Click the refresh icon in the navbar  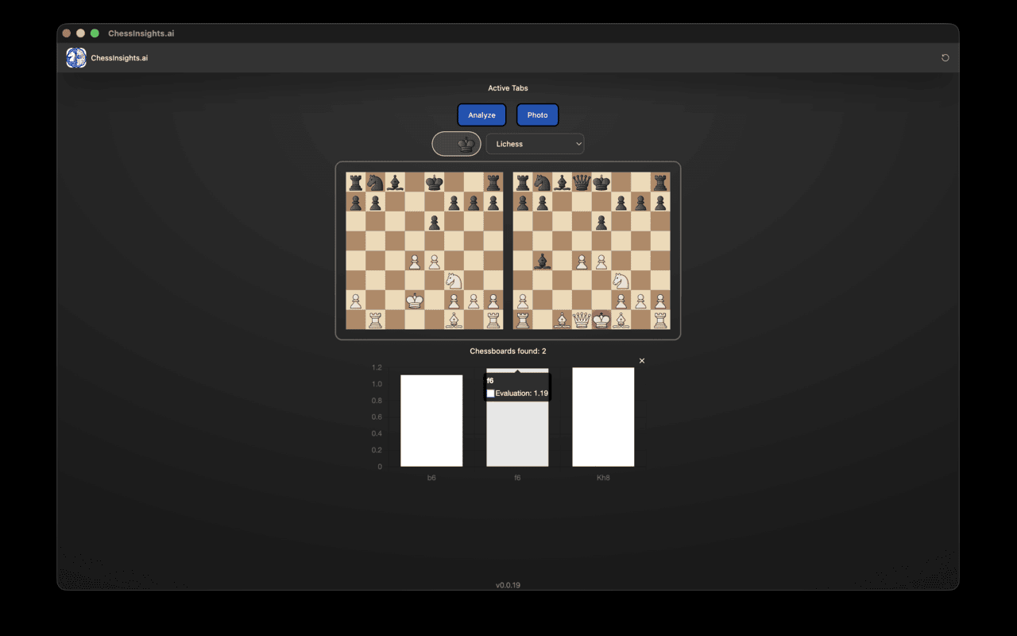[x=945, y=57]
